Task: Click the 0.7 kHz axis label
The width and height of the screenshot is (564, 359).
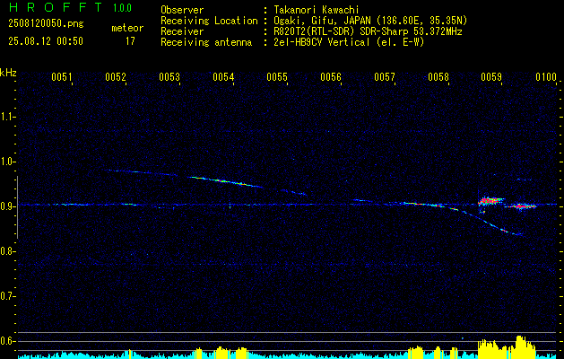Action: pos(8,296)
